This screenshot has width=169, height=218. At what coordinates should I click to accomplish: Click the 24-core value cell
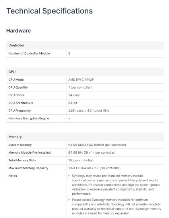tap(115, 95)
